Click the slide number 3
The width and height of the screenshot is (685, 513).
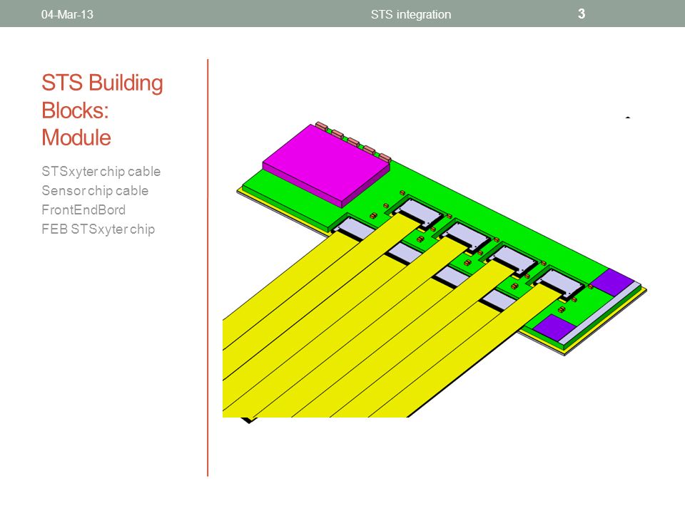point(582,14)
